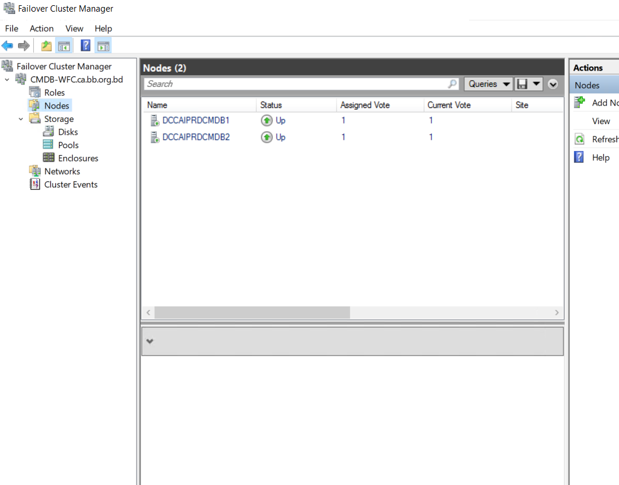Viewport: 619px width, 485px height.
Task: Open the Queries dropdown
Action: (x=488, y=84)
